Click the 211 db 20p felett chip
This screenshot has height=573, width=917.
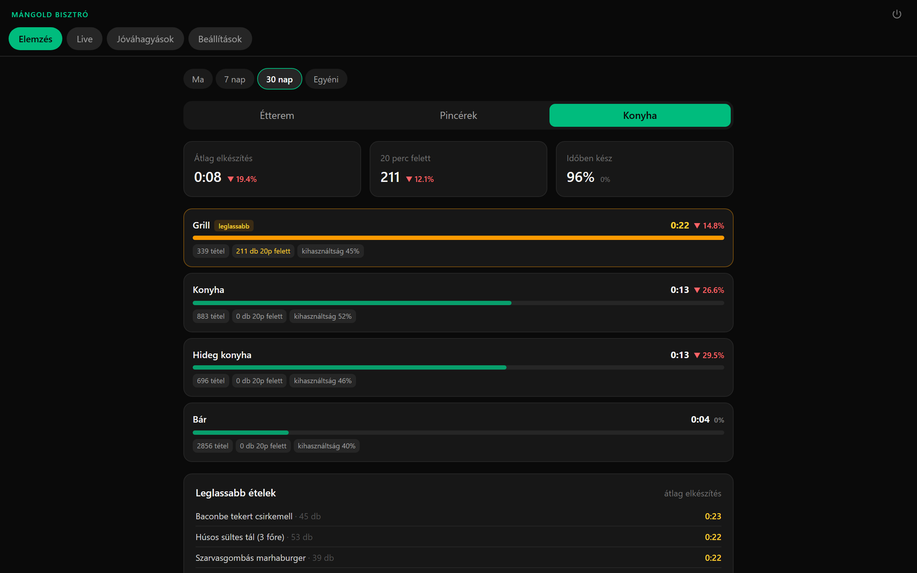click(x=263, y=251)
